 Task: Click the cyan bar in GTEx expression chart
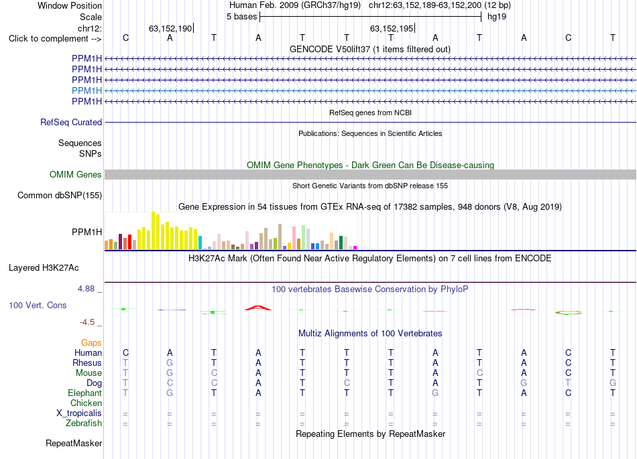[x=200, y=243]
